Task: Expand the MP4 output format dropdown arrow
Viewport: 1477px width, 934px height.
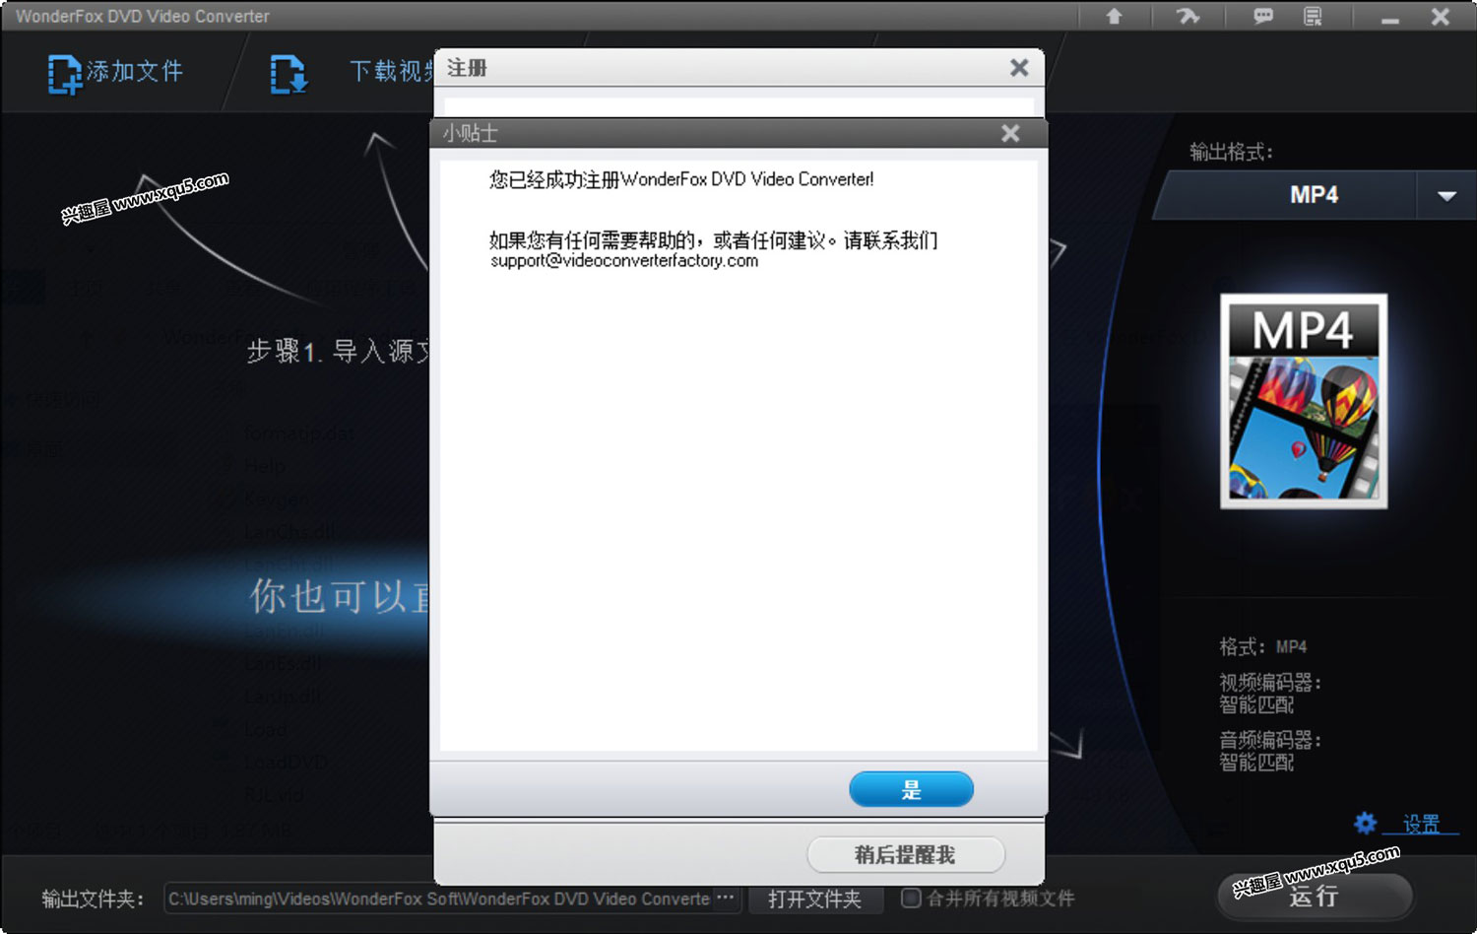Action: pos(1446,195)
